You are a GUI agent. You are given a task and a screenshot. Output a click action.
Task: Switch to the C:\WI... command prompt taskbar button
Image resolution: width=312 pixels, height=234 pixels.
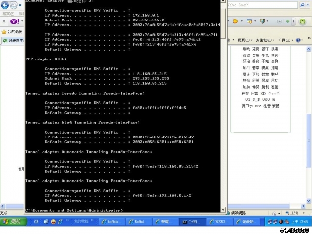pyautogui.click(x=193, y=222)
